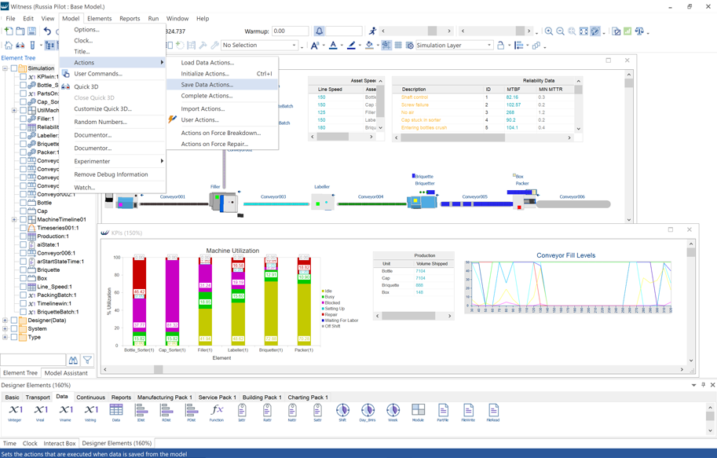Click the wrench tool icon
The width and height of the screenshot is (717, 458).
214,46
